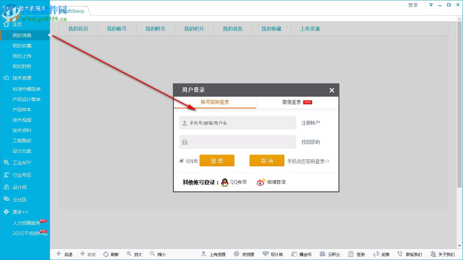The width and height of the screenshot is (463, 260).
Task: Open the title bar dropdown menu arrow
Action: click(x=431, y=5)
